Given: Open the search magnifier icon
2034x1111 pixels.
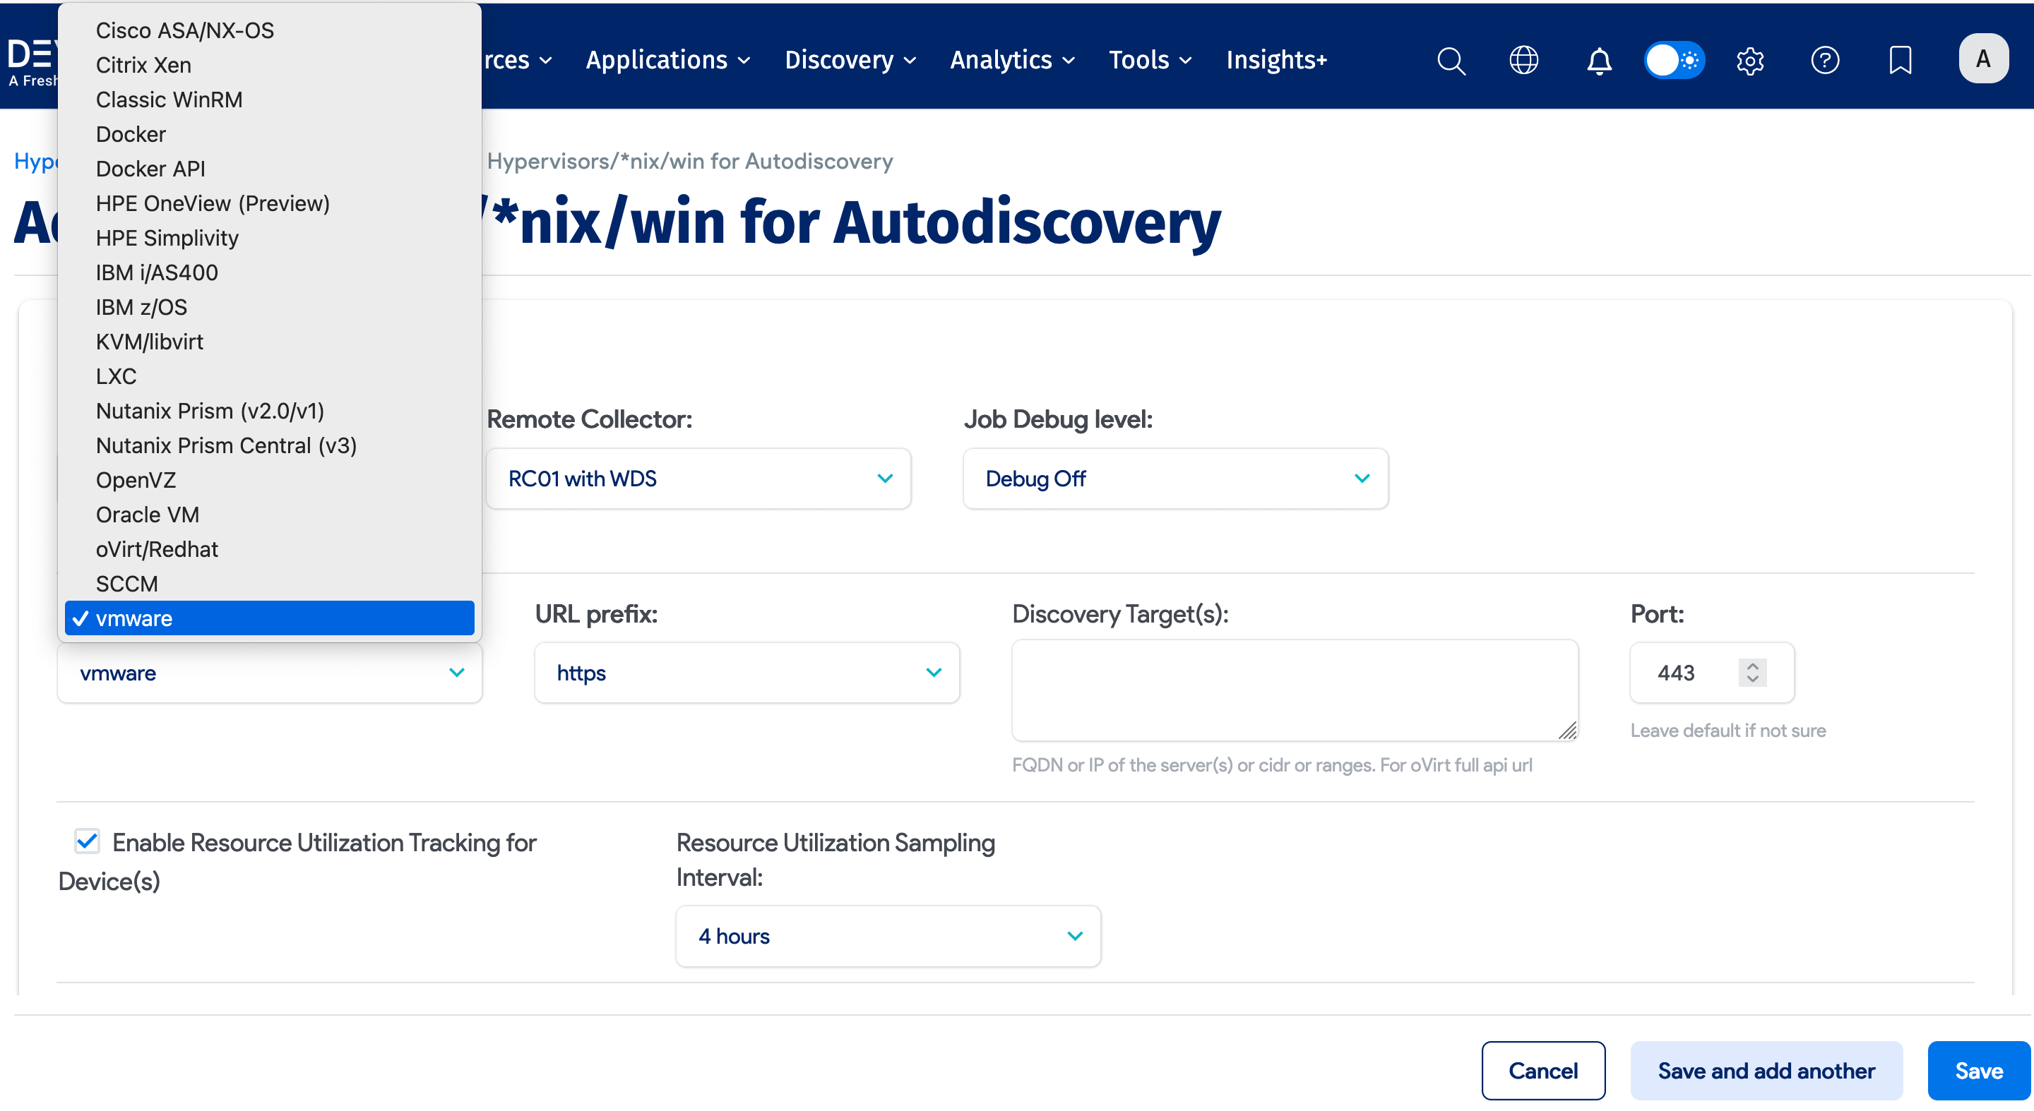Looking at the screenshot, I should [x=1451, y=60].
